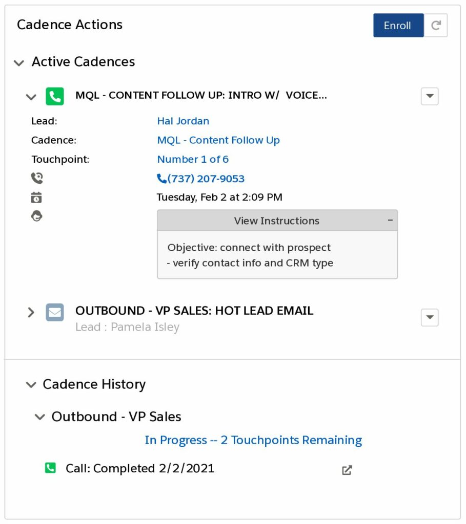Click the In Progress 2 Touchpoints Remaining link

click(253, 441)
